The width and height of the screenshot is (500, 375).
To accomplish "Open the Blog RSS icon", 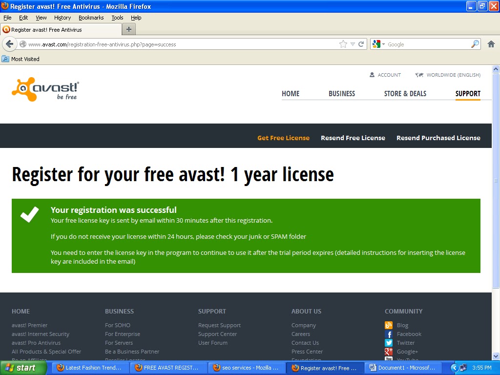I will click(388, 325).
